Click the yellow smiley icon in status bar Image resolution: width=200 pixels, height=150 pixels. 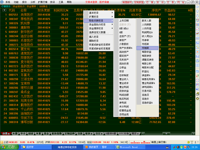(x=188, y=142)
